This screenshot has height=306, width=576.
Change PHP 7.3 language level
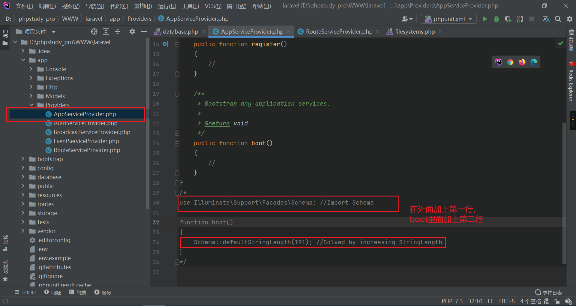452,301
